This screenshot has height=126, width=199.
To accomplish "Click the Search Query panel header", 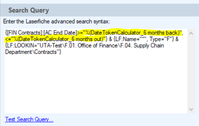I will point(99,10).
